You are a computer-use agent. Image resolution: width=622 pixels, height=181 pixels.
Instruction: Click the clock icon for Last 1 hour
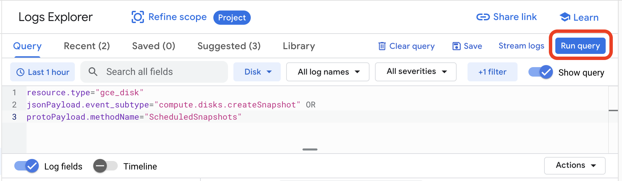(x=20, y=72)
